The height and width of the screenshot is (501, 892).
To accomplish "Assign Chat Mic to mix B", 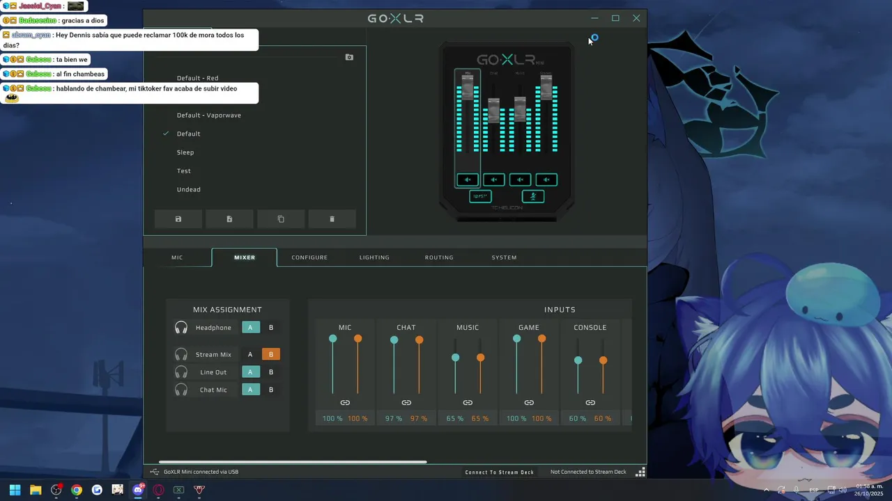I will point(271,390).
